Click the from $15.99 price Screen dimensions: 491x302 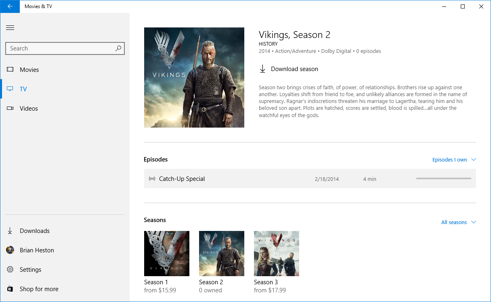(160, 290)
